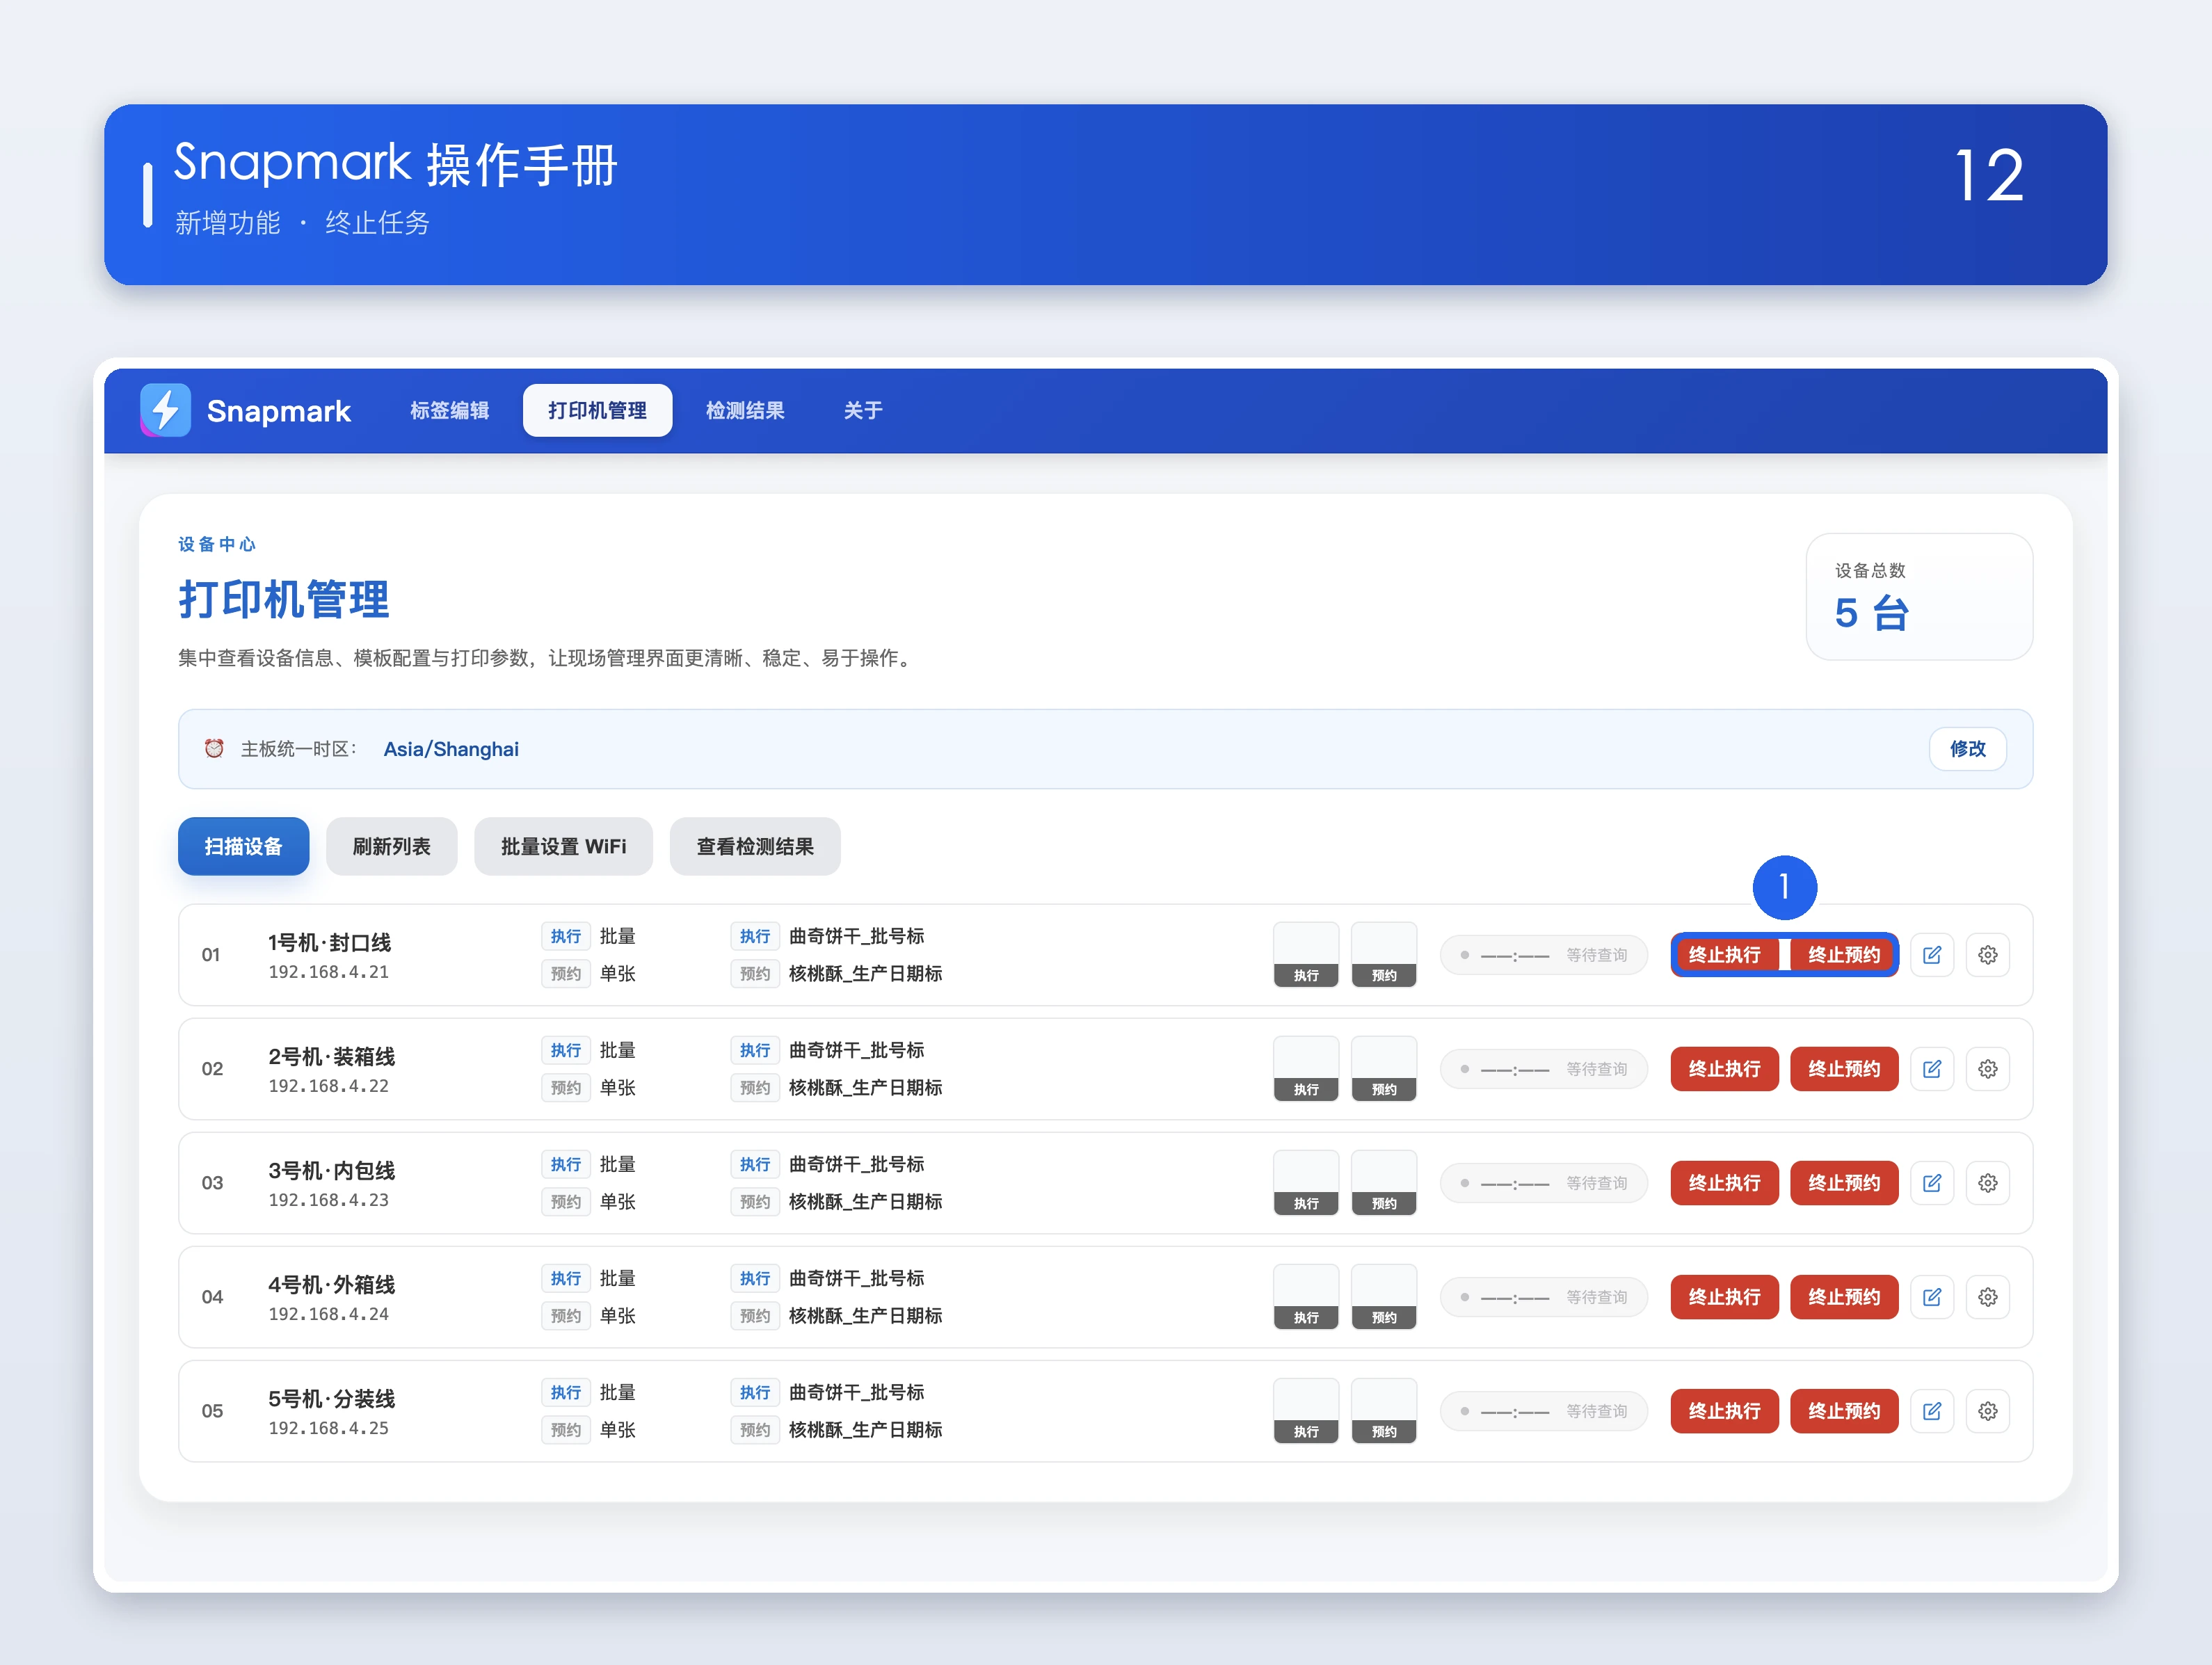Image resolution: width=2212 pixels, height=1665 pixels.
Task: Click 等待查询 status pill for 2号机
Action: tap(1544, 1069)
